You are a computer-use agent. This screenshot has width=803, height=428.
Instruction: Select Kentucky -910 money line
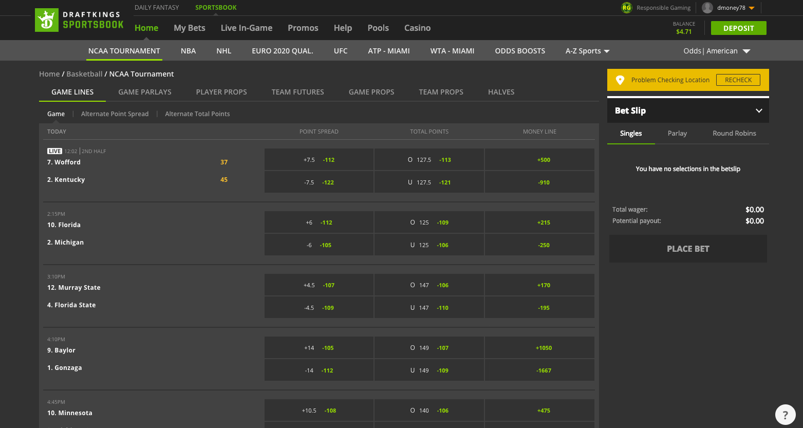539,182
